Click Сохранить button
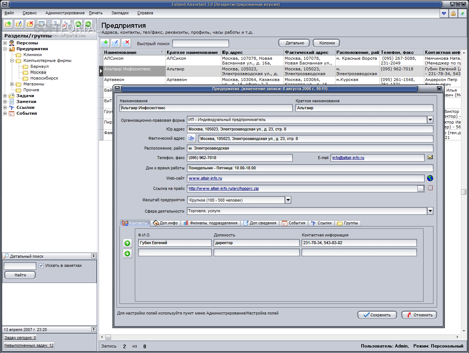Screen dimensions: 469x353 (x=377, y=315)
